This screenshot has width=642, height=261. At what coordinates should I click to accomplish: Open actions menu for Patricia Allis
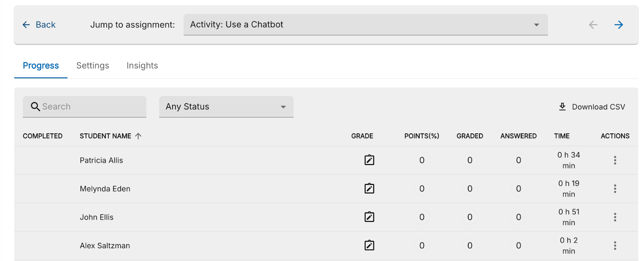tap(615, 160)
